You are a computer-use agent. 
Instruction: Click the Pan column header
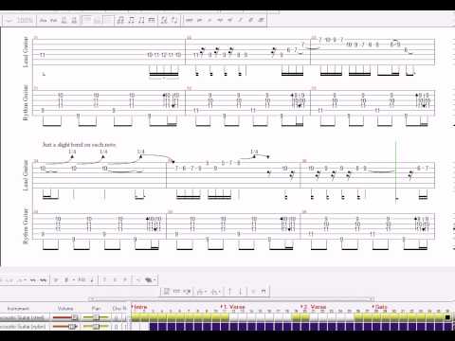97,308
